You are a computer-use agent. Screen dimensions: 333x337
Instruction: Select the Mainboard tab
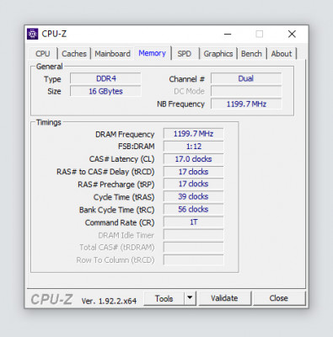[x=112, y=54]
